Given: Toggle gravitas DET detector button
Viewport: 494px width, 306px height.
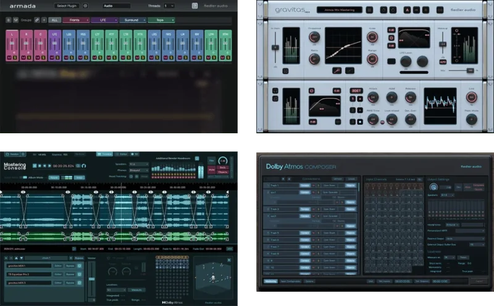Looking at the screenshot, I should (356, 91).
